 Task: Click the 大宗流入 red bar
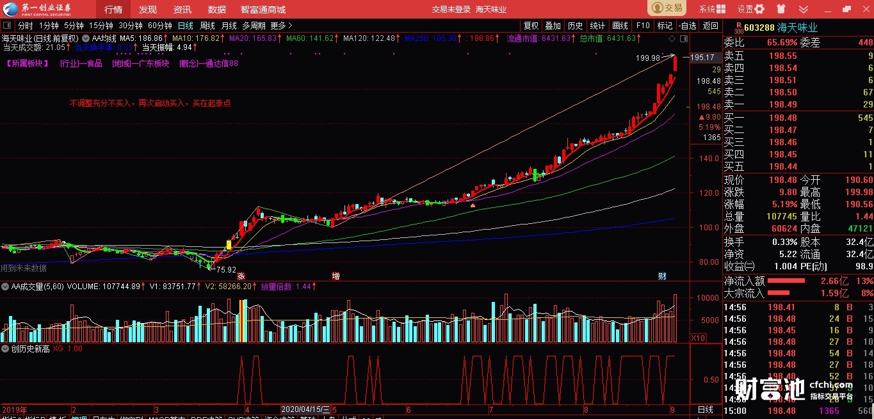(779, 293)
